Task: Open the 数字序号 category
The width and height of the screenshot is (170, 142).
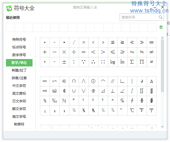Action: coord(19,55)
